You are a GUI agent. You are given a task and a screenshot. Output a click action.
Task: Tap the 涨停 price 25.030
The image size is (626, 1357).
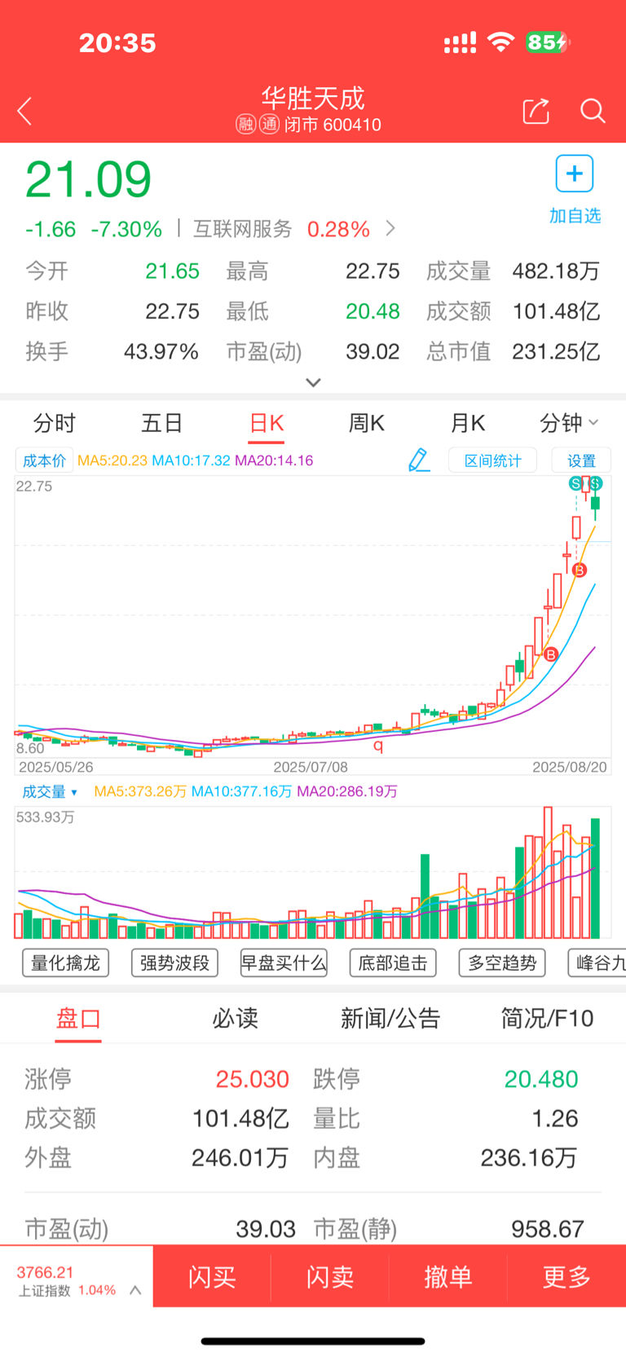coord(253,1079)
